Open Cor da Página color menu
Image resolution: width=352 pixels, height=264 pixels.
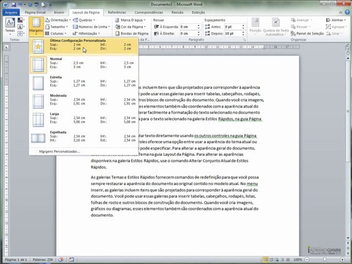point(130,27)
